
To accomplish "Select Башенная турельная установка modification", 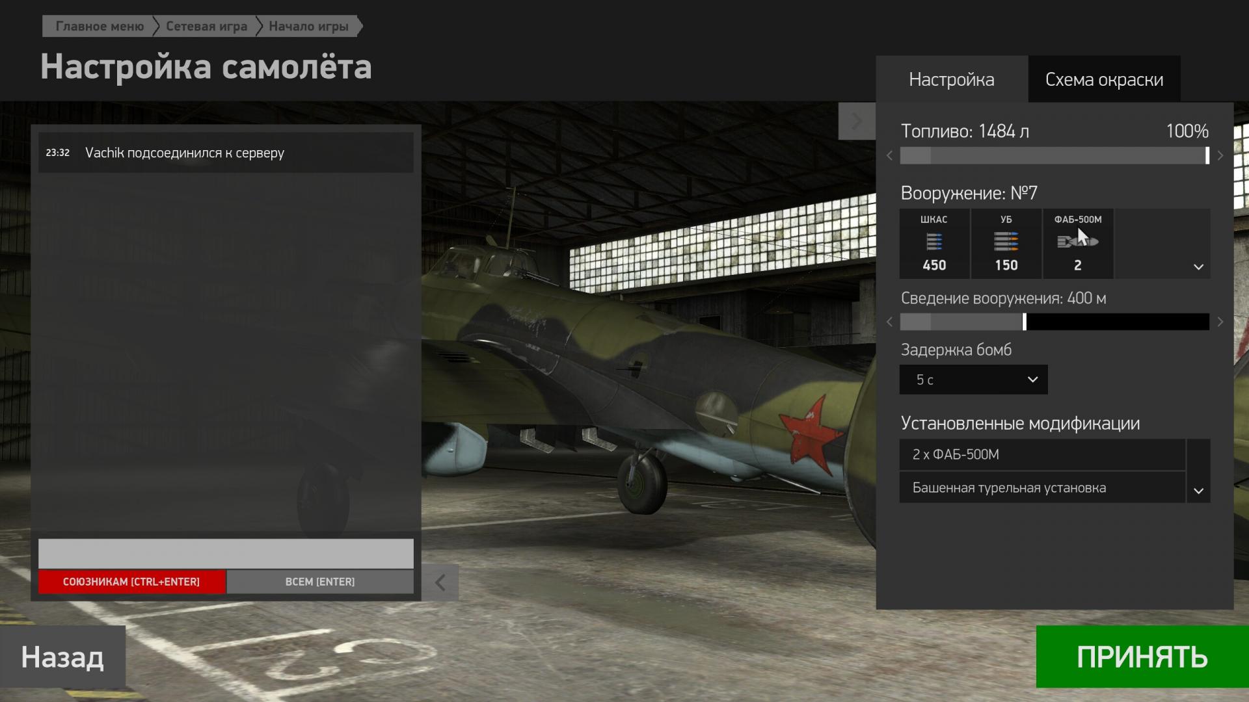I will click(x=1042, y=487).
